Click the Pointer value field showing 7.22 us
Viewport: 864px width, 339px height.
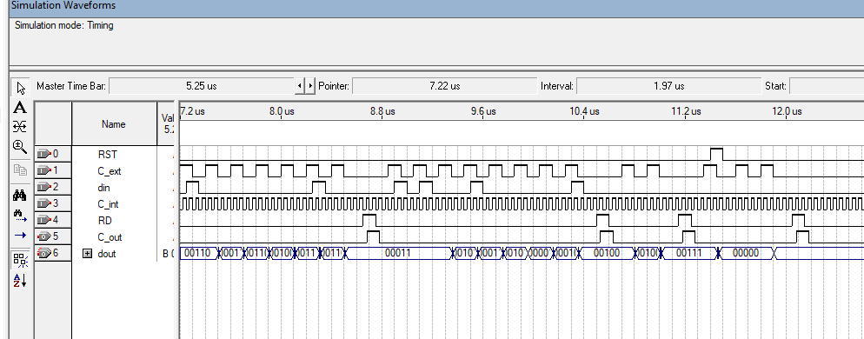click(444, 86)
